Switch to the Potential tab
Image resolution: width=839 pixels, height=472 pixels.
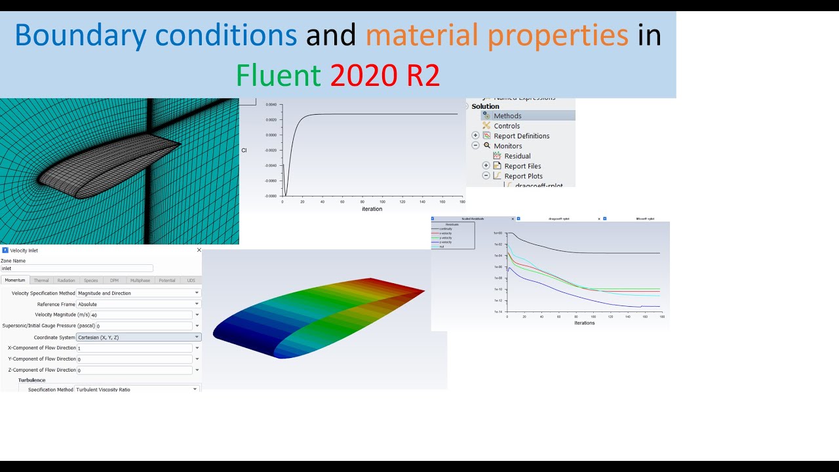coord(167,280)
